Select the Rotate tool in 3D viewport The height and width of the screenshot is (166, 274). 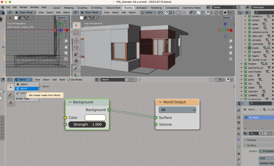[x=76, y=47]
